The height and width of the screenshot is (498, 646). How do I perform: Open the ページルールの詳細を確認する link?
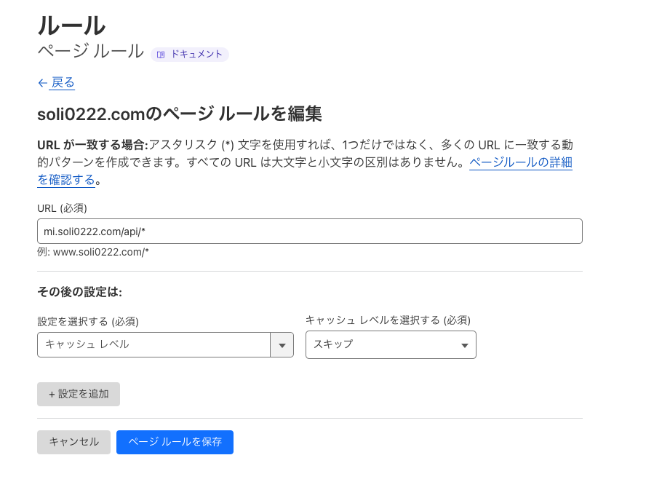(x=521, y=162)
